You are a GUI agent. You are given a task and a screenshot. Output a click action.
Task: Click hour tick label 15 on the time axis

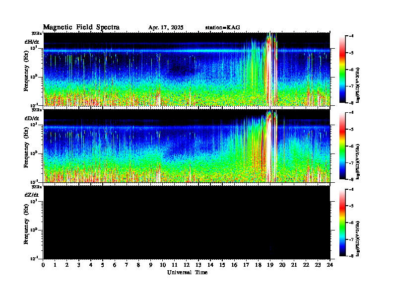click(222, 265)
